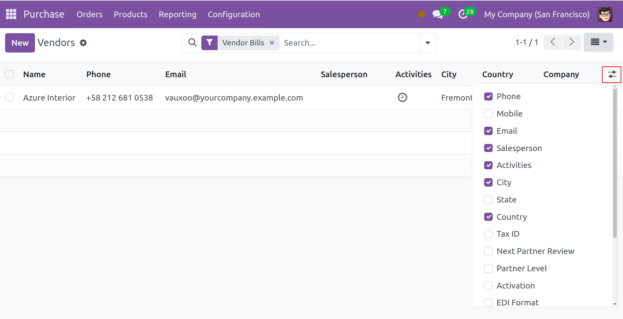Click the column options panel scrollbar
623x319 pixels.
click(x=615, y=163)
